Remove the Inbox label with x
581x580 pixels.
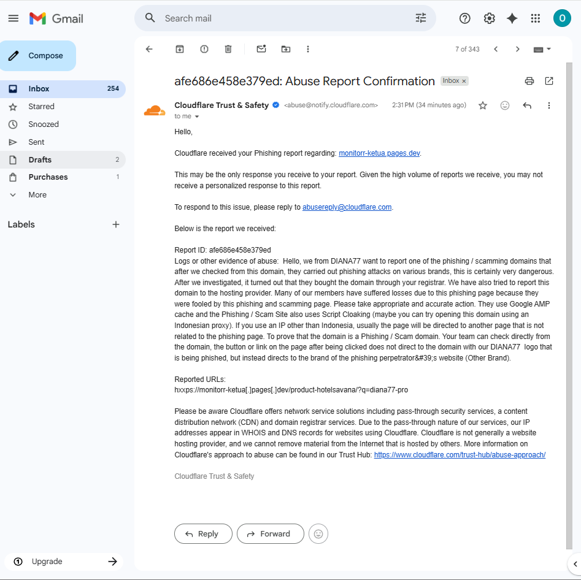[464, 81]
